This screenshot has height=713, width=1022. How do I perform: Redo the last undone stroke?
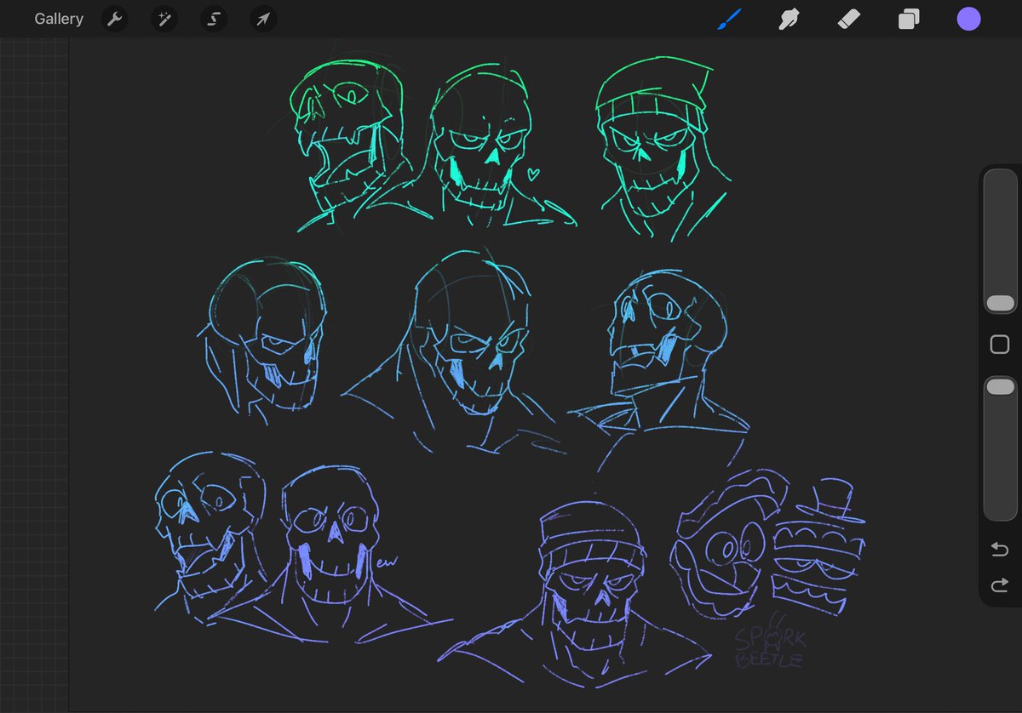tap(1000, 585)
